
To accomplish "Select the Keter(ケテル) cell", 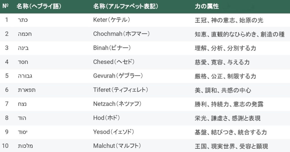I will click(x=111, y=20).
